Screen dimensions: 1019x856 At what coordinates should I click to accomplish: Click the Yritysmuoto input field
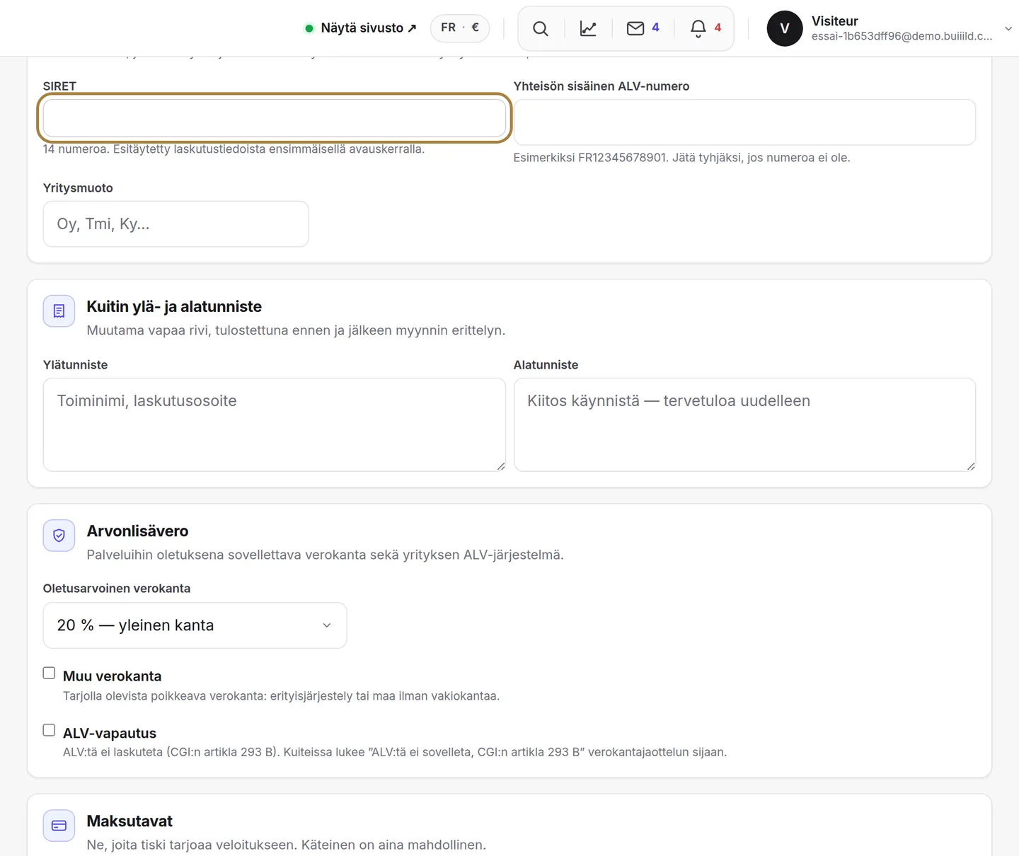175,224
